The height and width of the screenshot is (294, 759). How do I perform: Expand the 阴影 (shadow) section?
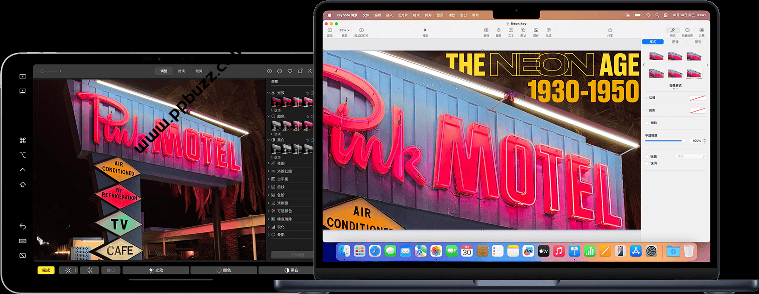tap(646, 110)
